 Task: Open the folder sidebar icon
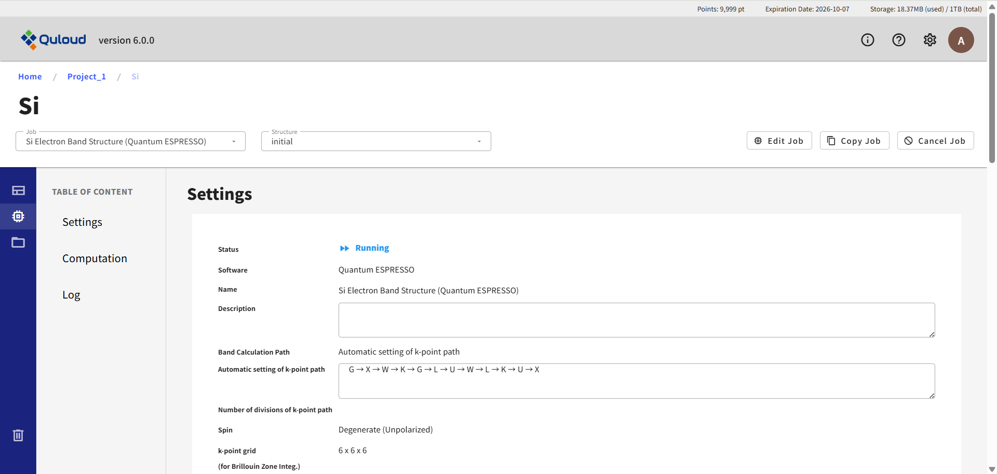click(18, 242)
